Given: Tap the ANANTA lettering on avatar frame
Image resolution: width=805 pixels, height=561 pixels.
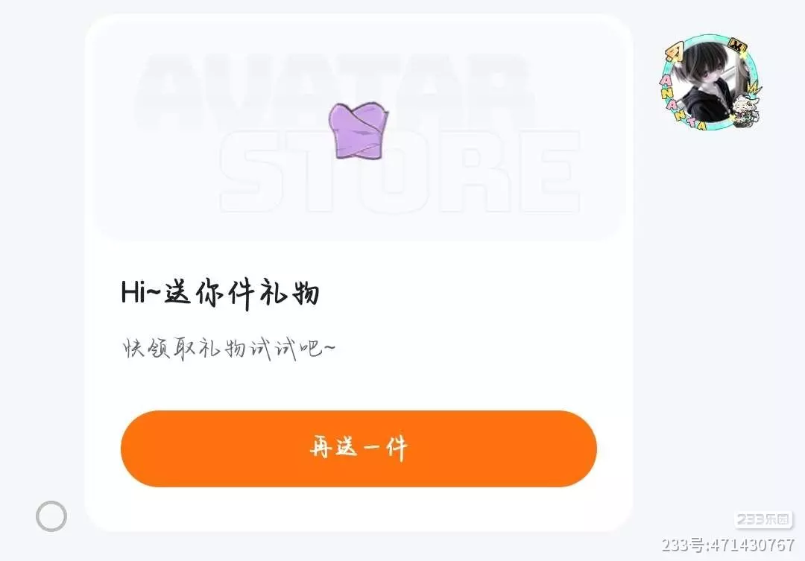Looking at the screenshot, I should 680,103.
